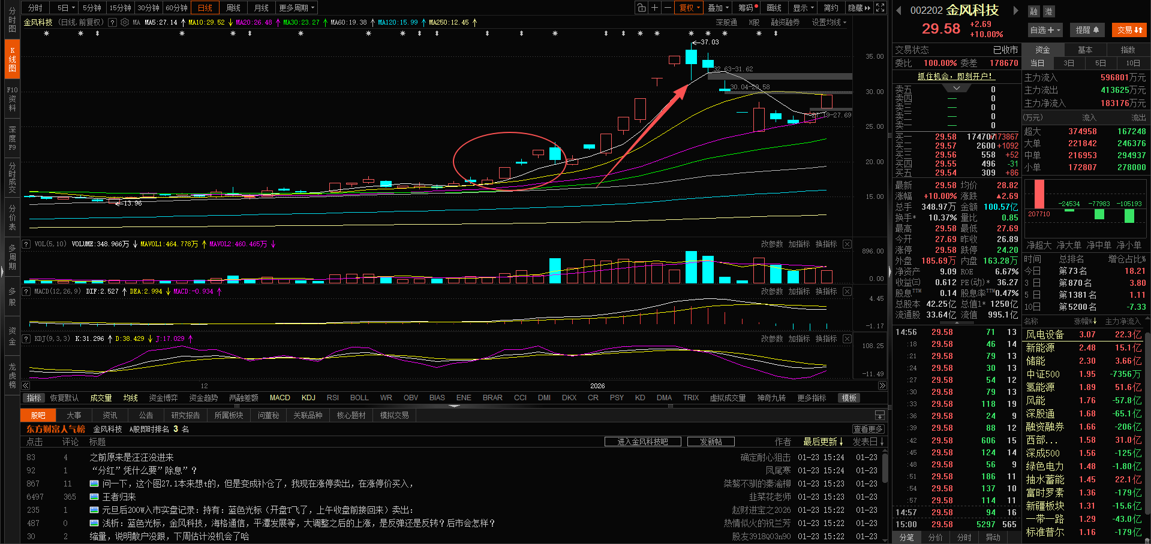1151x544 pixels.
Task: Open 交易 trade button
Action: 1129,30
